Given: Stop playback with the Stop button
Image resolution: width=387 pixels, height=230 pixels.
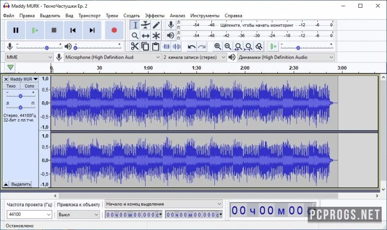Looking at the screenshot, I should [54, 30].
